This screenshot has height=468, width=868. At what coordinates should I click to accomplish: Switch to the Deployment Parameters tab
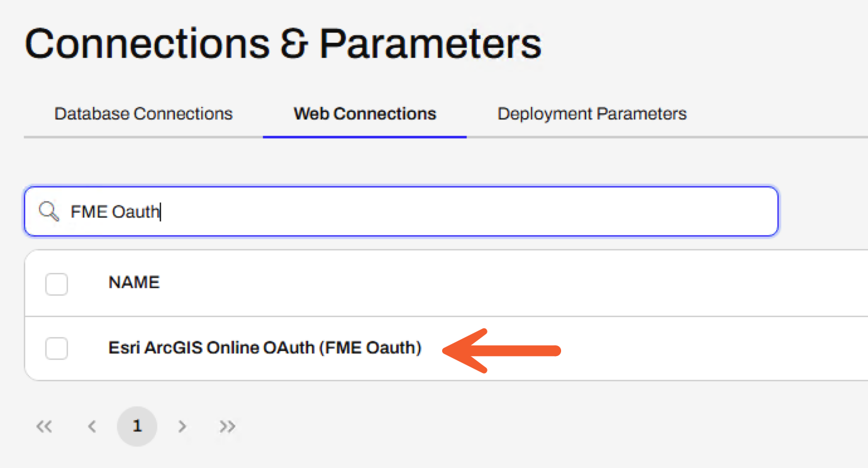(592, 114)
